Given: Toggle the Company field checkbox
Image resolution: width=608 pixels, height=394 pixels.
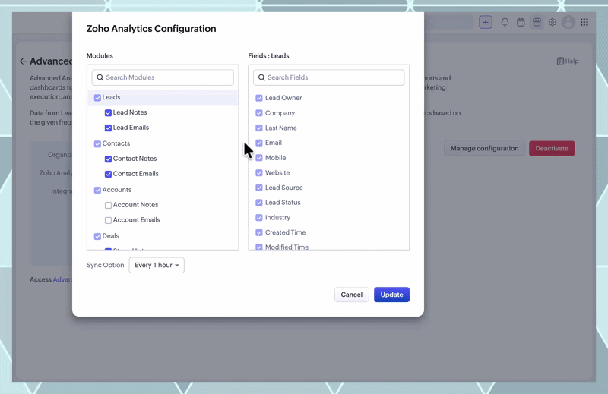Looking at the screenshot, I should (x=259, y=113).
